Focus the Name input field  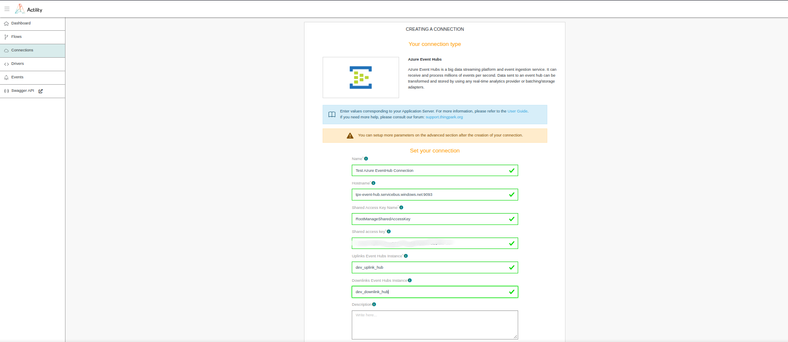point(435,171)
